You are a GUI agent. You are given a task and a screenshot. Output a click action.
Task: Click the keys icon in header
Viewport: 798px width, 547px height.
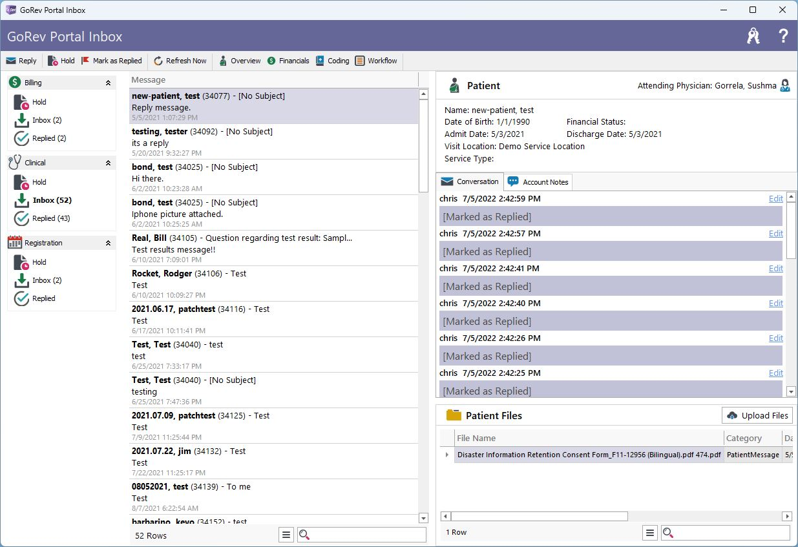pyautogui.click(x=753, y=36)
